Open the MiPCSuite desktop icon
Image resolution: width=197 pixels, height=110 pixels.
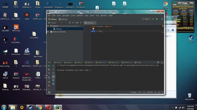click(16, 28)
